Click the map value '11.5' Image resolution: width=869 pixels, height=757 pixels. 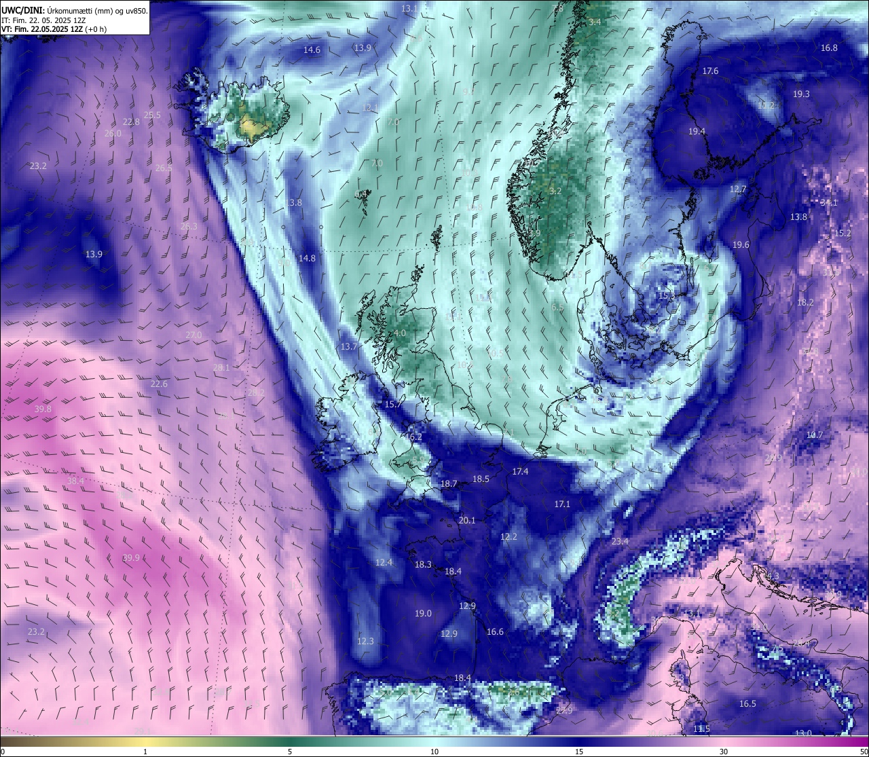[x=701, y=729]
